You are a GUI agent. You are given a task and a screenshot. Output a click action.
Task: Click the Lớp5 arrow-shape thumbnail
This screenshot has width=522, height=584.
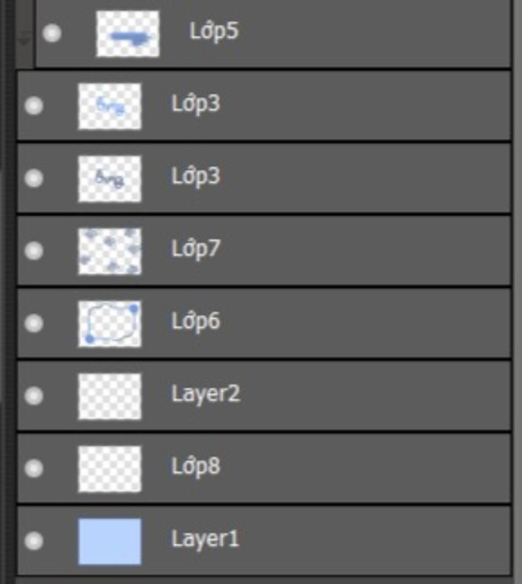click(128, 34)
